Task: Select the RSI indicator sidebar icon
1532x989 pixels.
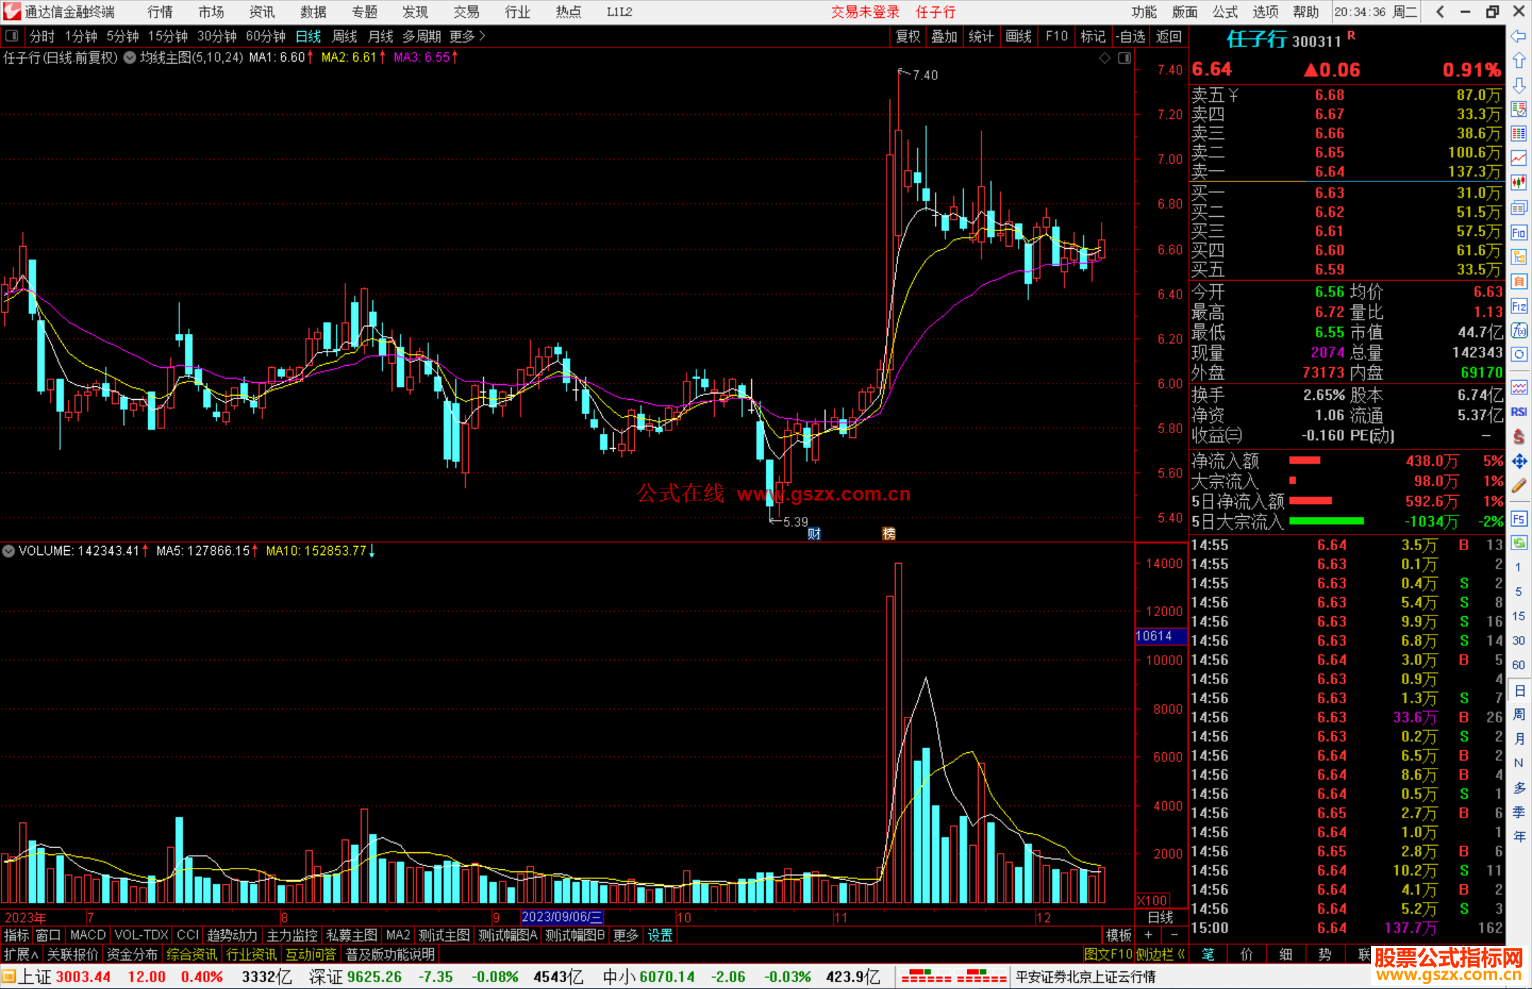Action: point(1519,412)
